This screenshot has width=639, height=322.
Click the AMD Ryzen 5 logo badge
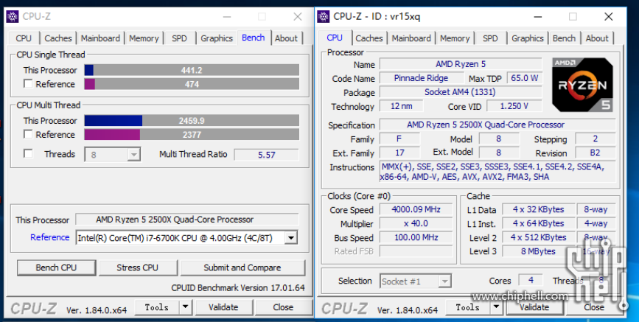[582, 85]
